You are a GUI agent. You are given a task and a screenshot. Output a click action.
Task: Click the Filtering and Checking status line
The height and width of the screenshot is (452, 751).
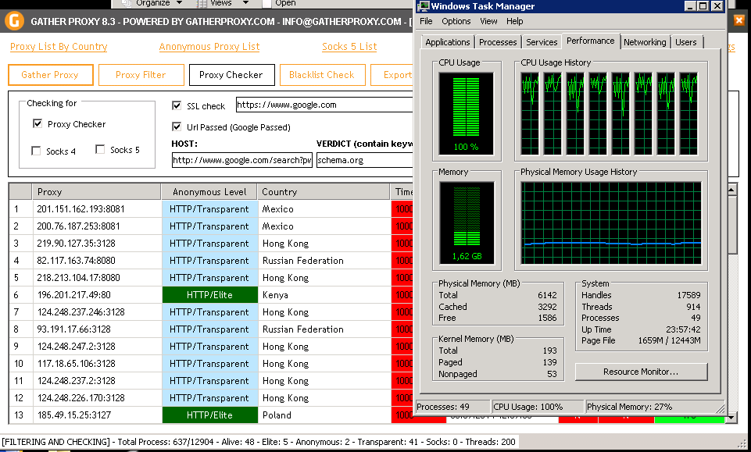pyautogui.click(x=259, y=442)
